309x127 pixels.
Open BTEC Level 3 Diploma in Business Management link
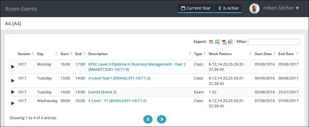pyautogui.click(x=137, y=64)
